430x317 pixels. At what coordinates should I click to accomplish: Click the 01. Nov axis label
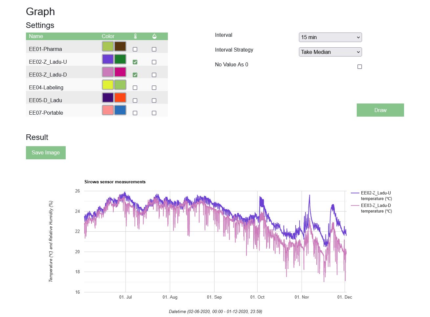302,297
